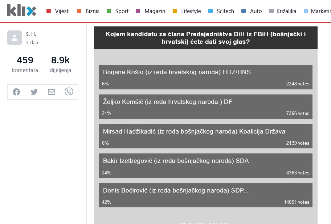View the 459 komentara comments
The height and width of the screenshot is (224, 331).
[25, 64]
